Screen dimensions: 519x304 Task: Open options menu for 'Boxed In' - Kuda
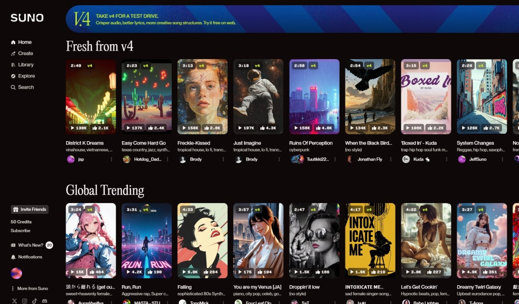click(x=446, y=159)
